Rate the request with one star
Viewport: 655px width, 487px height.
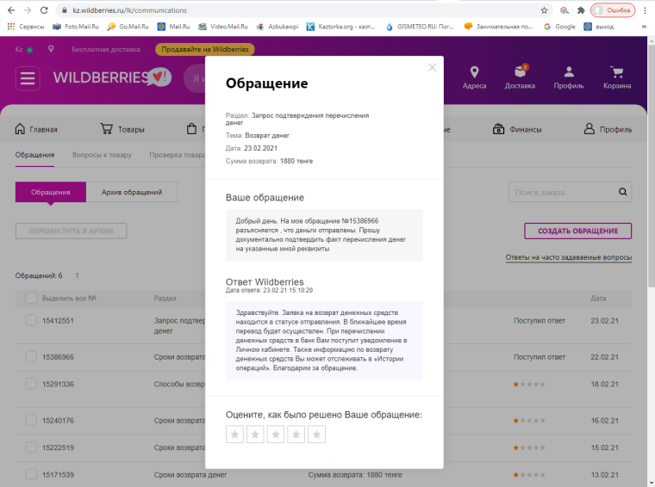234,434
